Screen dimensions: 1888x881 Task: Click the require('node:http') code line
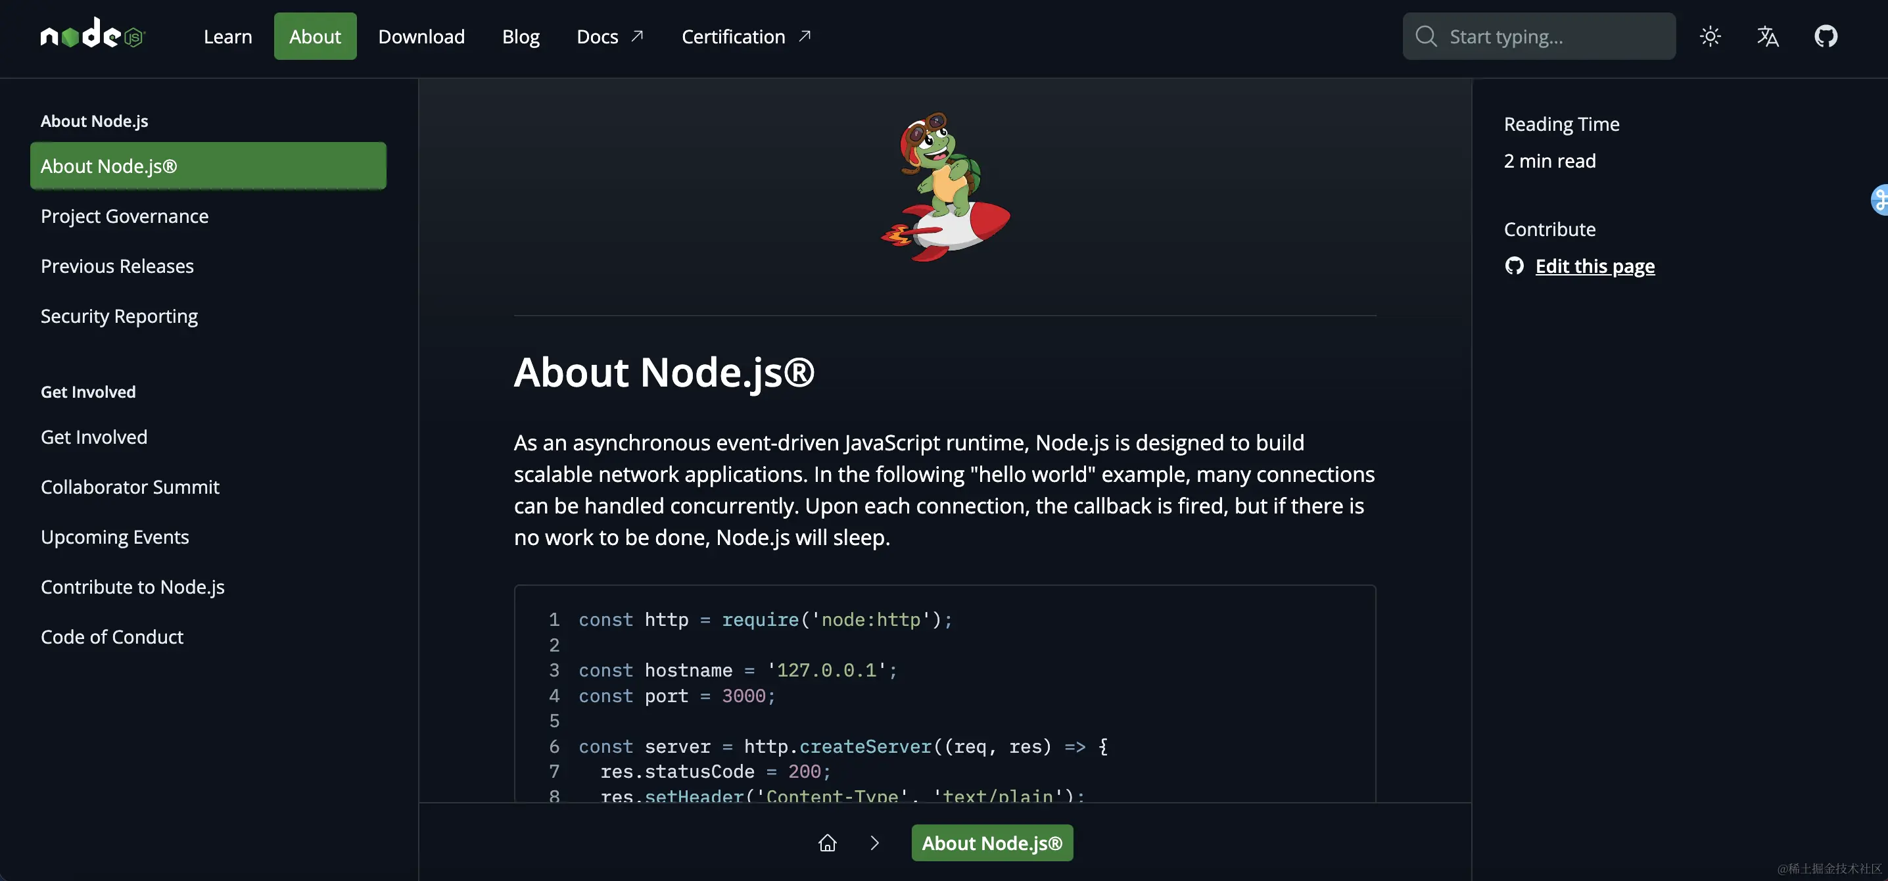pyautogui.click(x=765, y=619)
